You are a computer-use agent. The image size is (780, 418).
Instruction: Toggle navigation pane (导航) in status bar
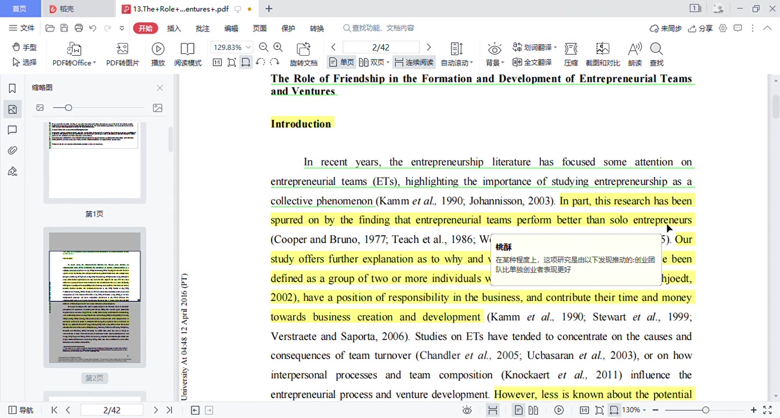click(21, 410)
